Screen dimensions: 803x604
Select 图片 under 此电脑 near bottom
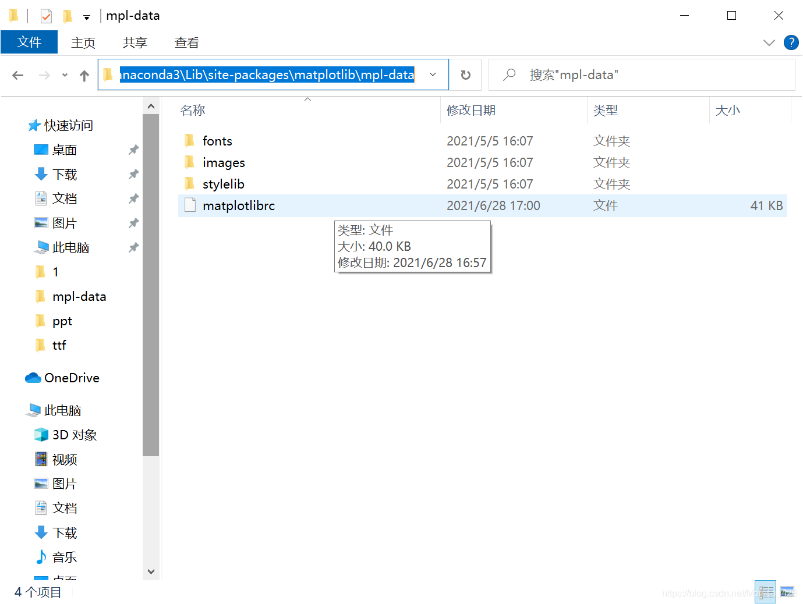point(64,484)
